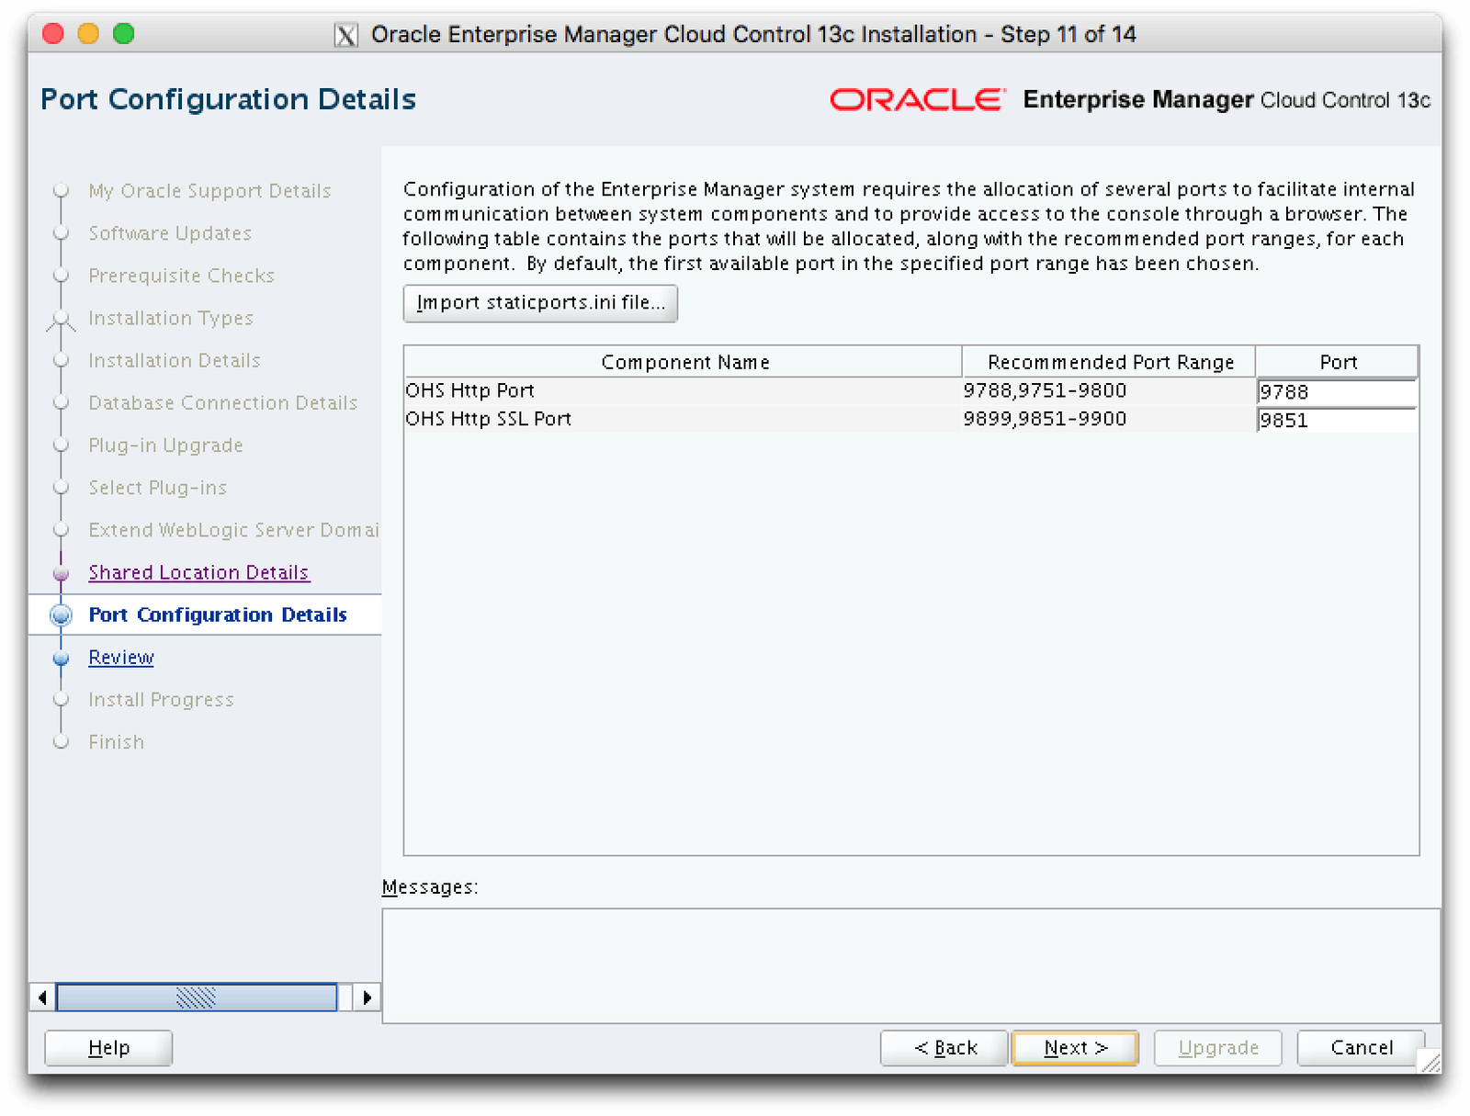Image resolution: width=1470 pixels, height=1116 pixels.
Task: Click the Recommended Port Range column header
Action: [x=1109, y=362]
